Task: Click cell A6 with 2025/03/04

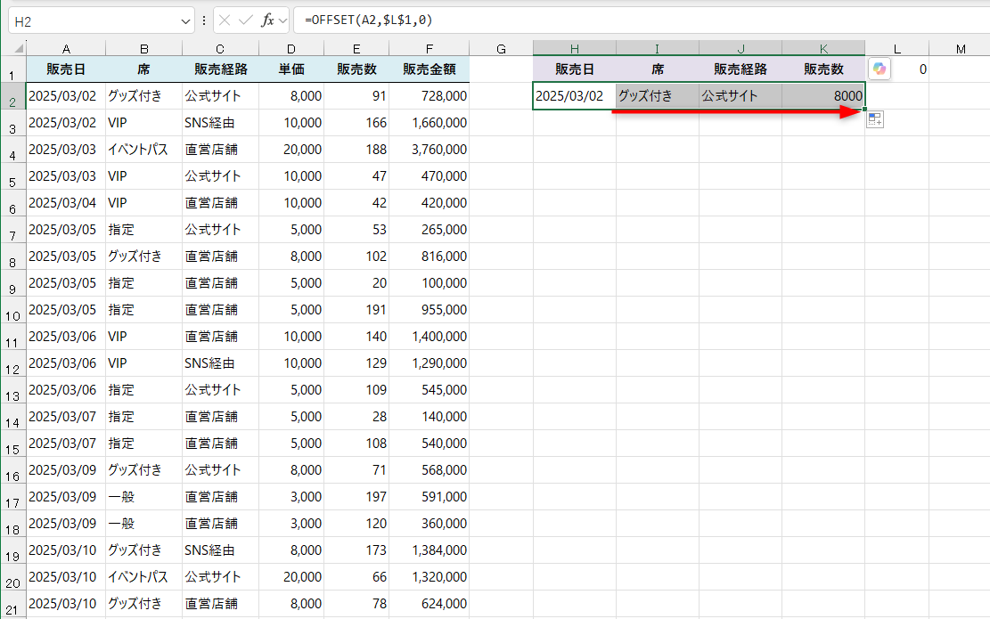Action: pyautogui.click(x=66, y=202)
